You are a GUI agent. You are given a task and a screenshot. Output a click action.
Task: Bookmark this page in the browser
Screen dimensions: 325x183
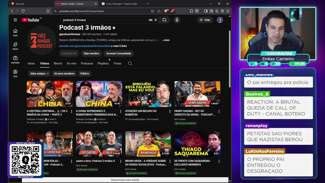coord(48,11)
